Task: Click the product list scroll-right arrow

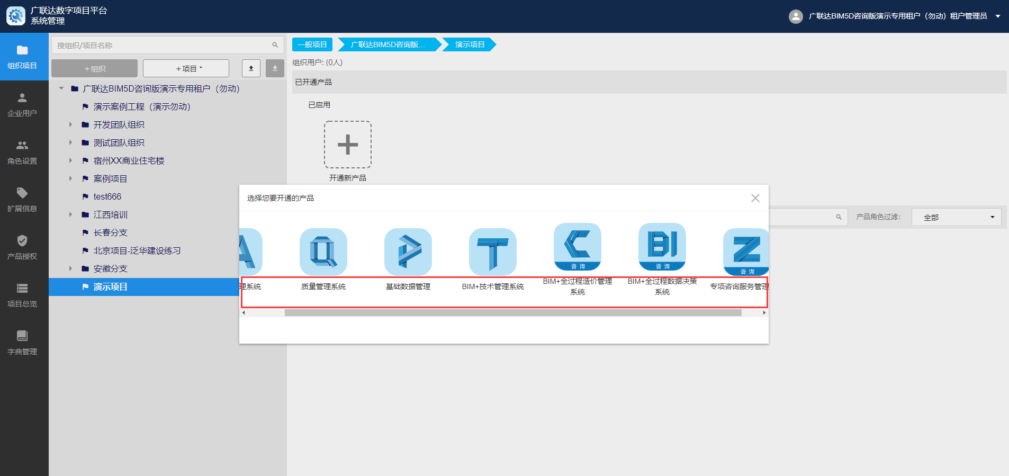Action: click(764, 313)
